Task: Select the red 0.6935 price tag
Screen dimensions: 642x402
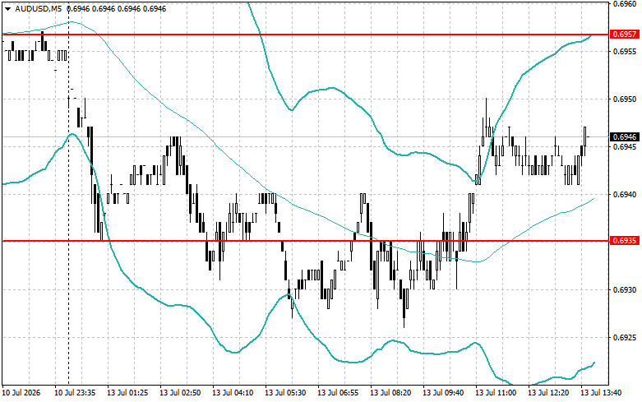Action: [625, 241]
